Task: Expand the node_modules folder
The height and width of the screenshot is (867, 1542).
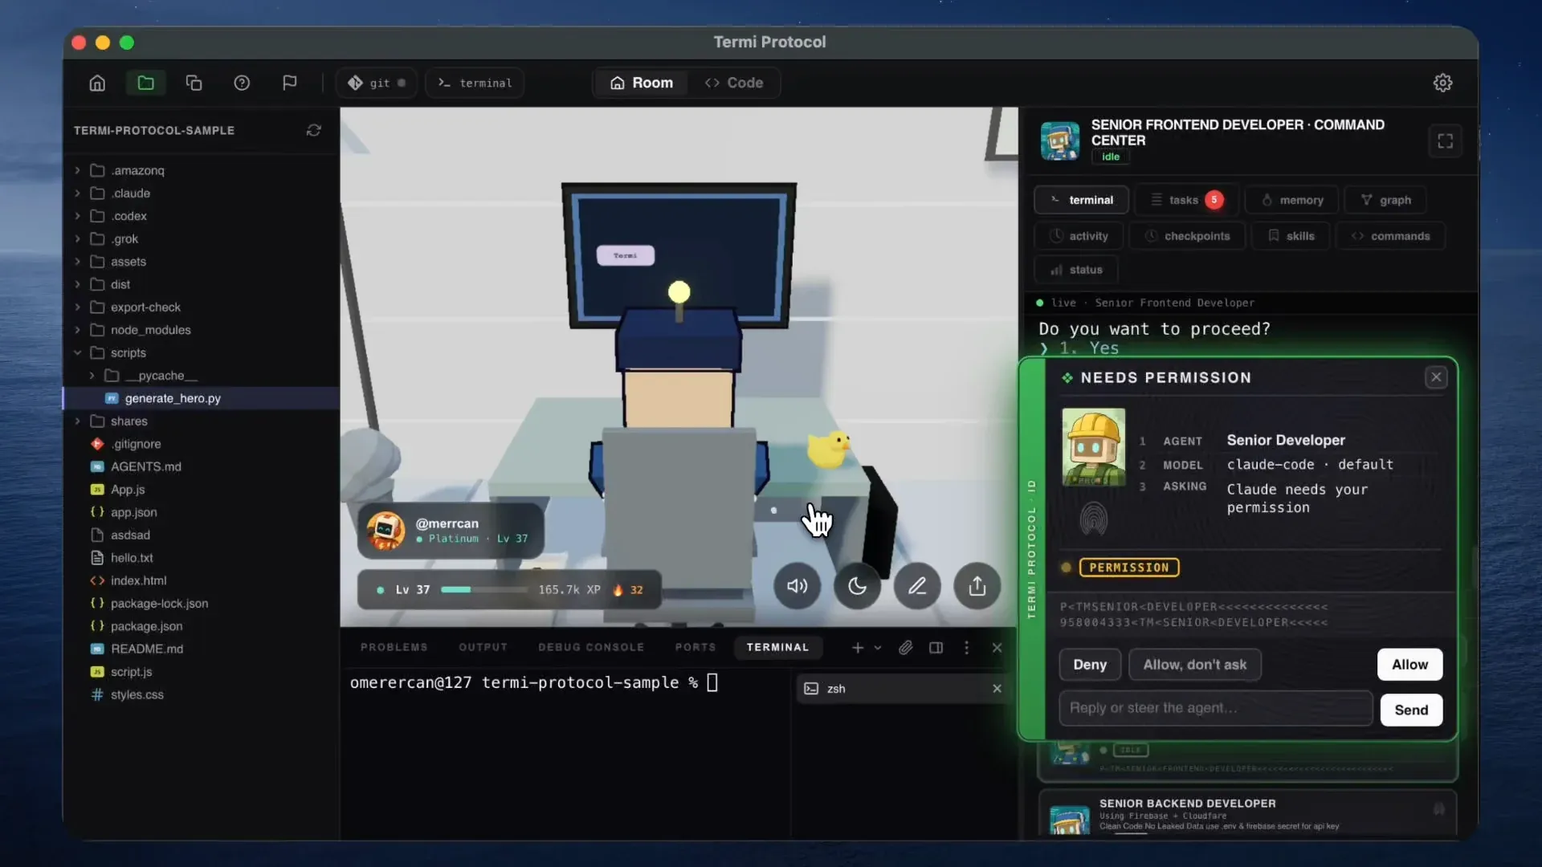Action: (x=78, y=330)
